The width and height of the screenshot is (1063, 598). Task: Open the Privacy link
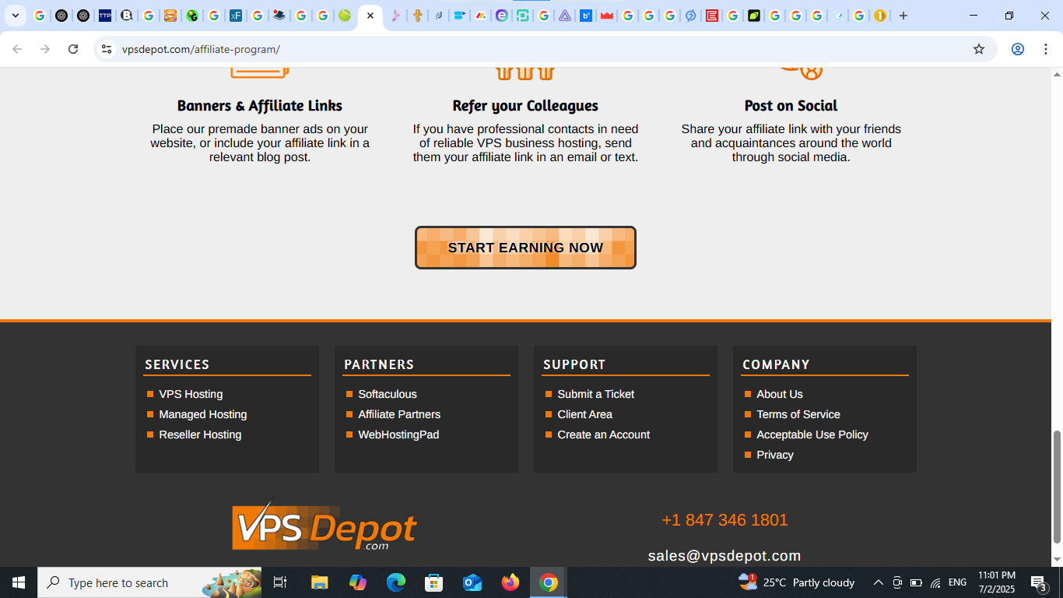[775, 455]
